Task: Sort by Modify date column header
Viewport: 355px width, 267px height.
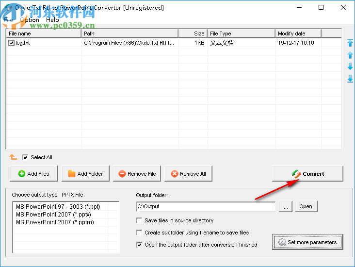Action: pyautogui.click(x=298, y=33)
